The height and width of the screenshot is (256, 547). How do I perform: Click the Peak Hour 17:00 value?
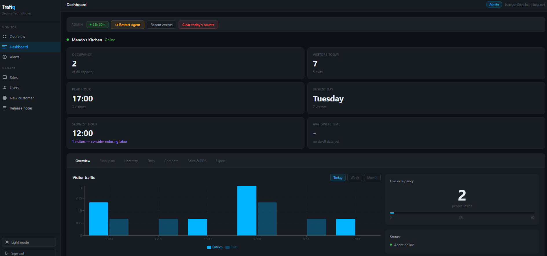(x=82, y=99)
